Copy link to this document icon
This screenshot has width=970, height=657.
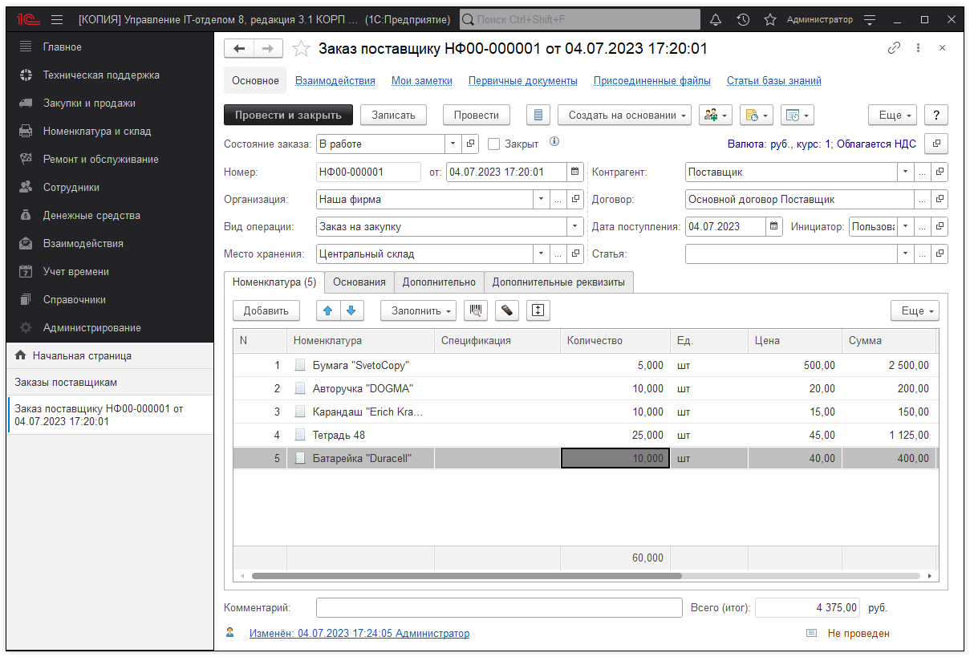coord(894,48)
